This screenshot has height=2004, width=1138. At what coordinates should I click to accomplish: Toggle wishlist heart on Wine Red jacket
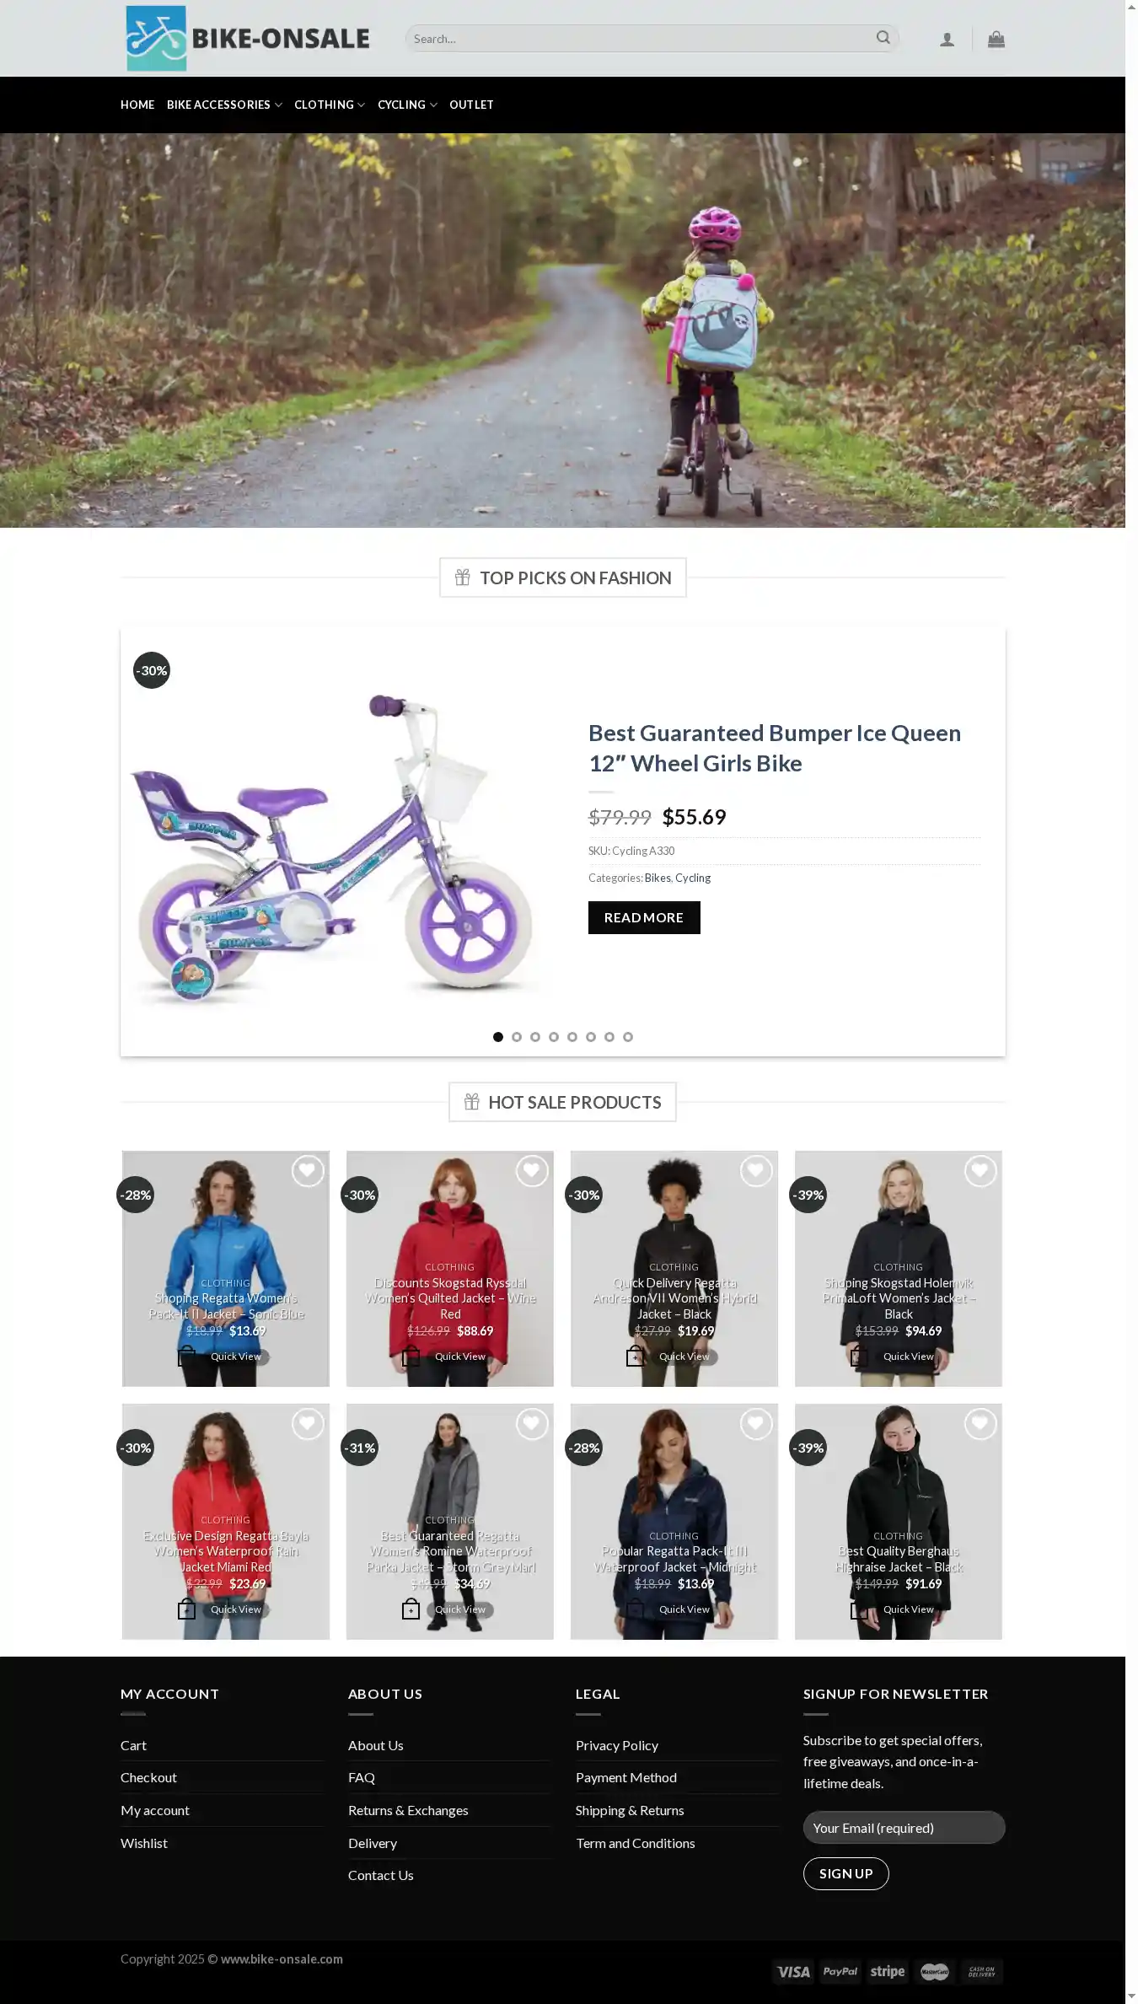click(x=532, y=1170)
